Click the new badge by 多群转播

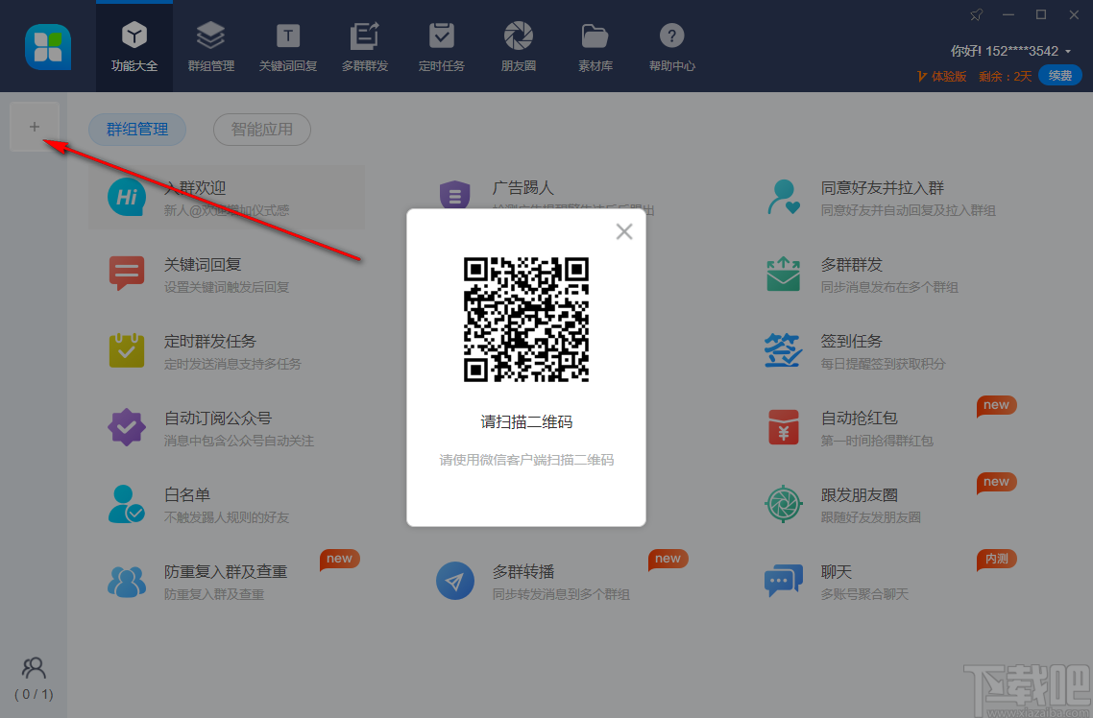tap(668, 560)
